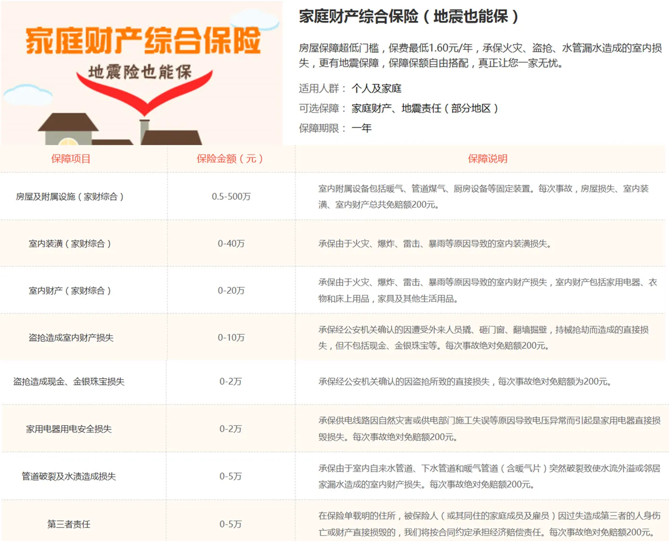Click the 个人及家庭 applicable group text
669x541 pixels.
click(x=376, y=88)
